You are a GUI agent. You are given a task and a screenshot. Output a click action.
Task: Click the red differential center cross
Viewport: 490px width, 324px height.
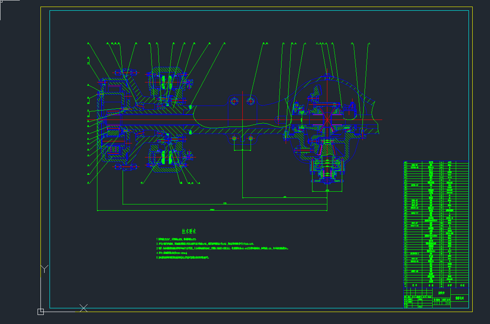[327, 120]
